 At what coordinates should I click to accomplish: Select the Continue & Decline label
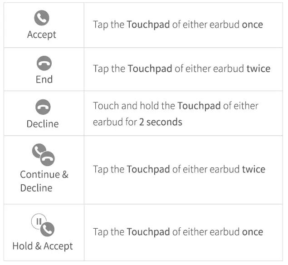pyautogui.click(x=44, y=181)
